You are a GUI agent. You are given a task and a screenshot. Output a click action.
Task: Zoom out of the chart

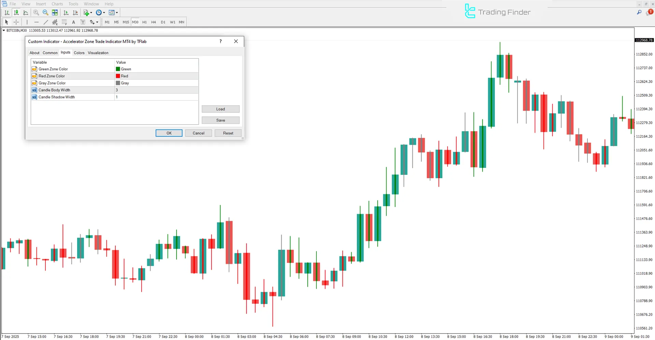[45, 12]
